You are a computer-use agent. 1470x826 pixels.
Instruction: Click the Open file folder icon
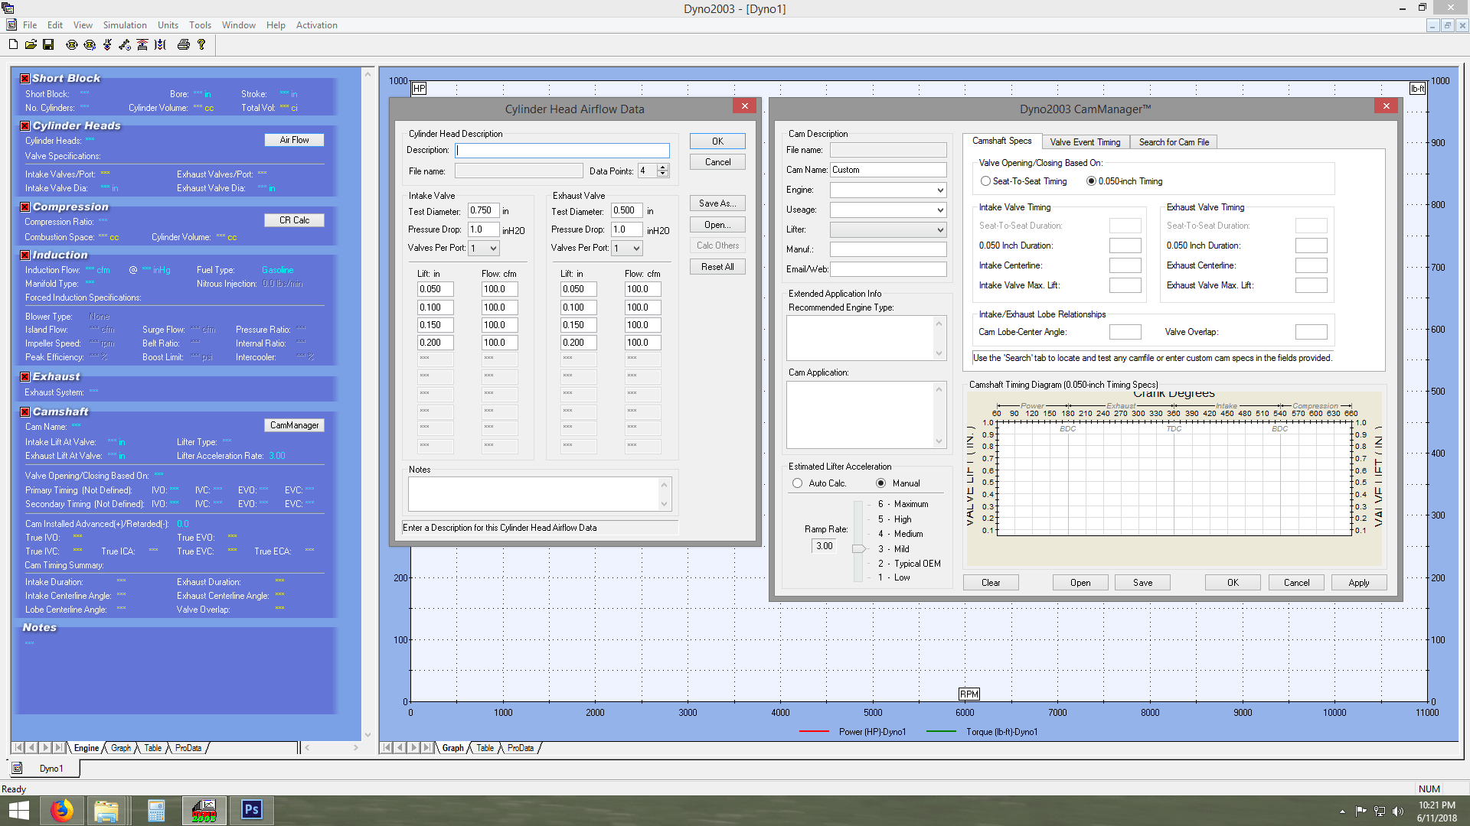click(31, 44)
